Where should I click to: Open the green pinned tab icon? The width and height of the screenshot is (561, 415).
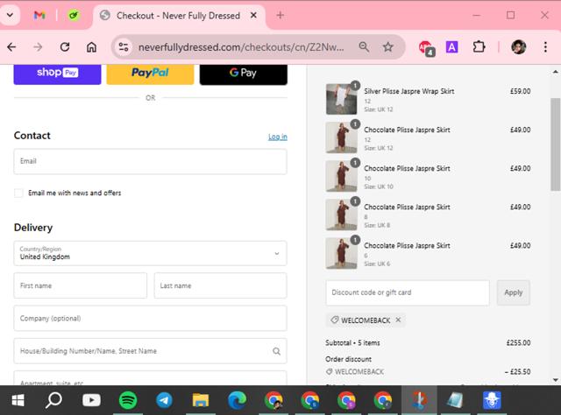tap(74, 16)
